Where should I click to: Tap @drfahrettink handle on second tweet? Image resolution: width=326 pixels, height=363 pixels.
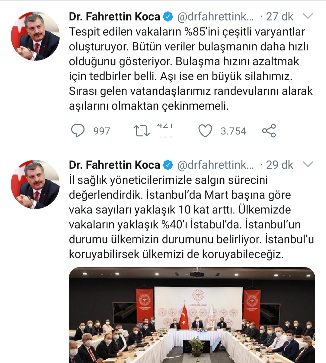point(216,165)
